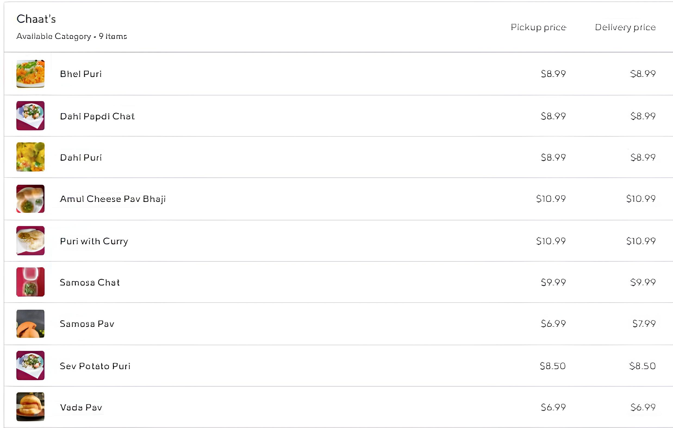Click Sev Potato Puri pickup price $8.50
Viewport: 673px width, 428px height.
[x=553, y=366]
